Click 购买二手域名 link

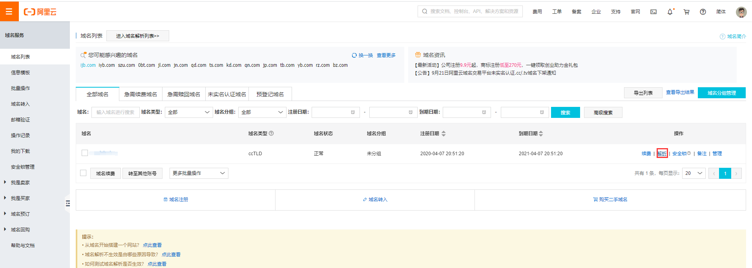click(x=610, y=200)
